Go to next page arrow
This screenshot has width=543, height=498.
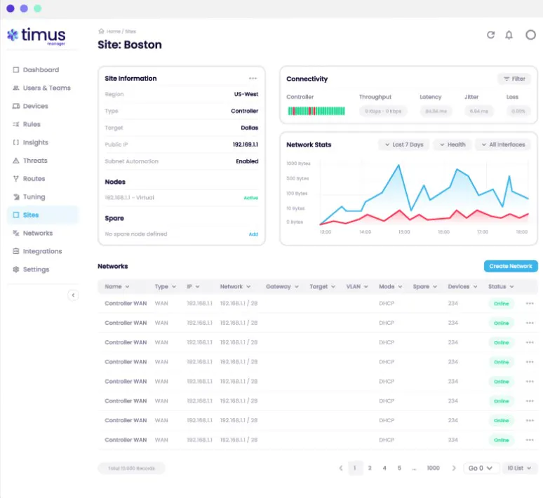pyautogui.click(x=454, y=469)
